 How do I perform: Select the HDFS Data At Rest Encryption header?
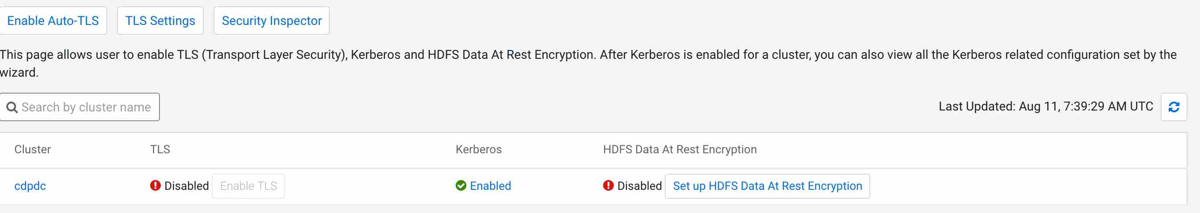(x=680, y=149)
